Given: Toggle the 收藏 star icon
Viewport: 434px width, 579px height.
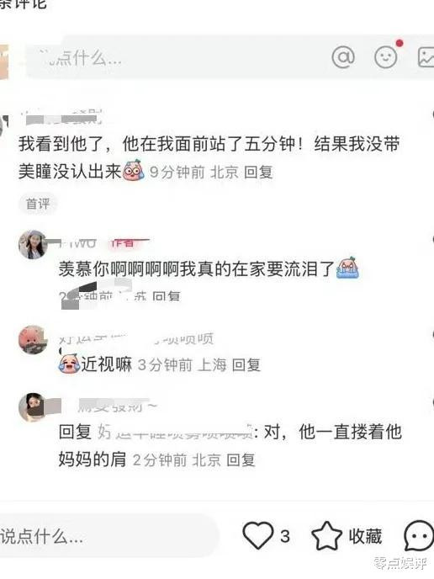Looking at the screenshot, I should tap(326, 535).
